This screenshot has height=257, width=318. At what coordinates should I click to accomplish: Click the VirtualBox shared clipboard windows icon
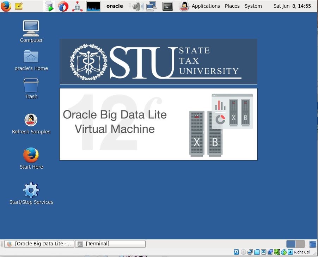[270, 252]
